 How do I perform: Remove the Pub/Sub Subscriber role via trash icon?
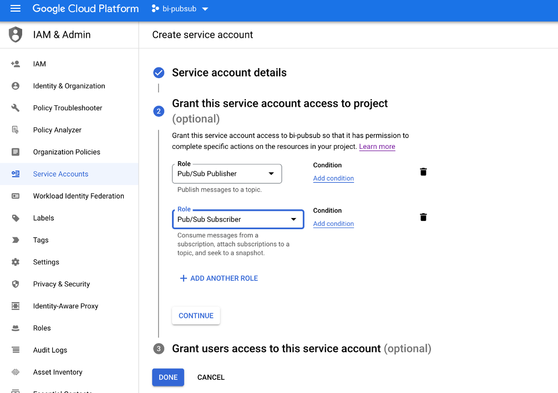tap(423, 218)
